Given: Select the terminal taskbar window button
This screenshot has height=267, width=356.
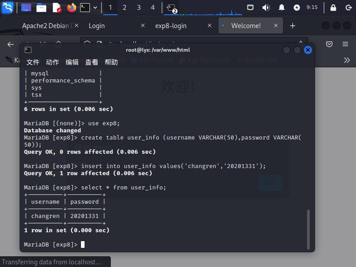Looking at the screenshot, I should [x=171, y=8].
